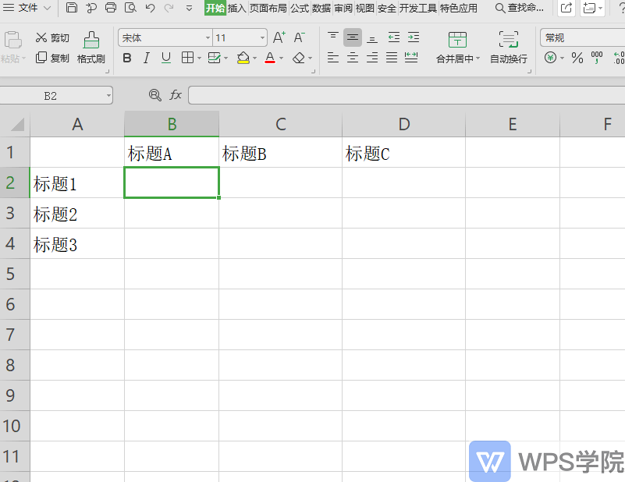Justify text alignment icon
This screenshot has height=482, width=625.
click(x=392, y=58)
